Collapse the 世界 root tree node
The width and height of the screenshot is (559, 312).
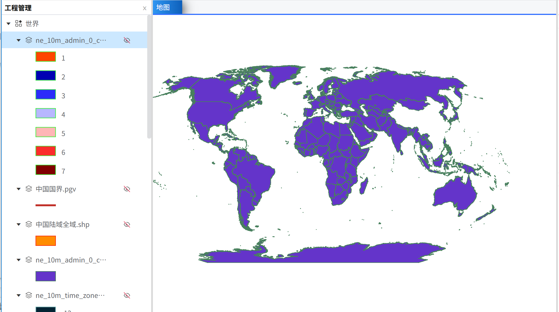pyautogui.click(x=8, y=24)
